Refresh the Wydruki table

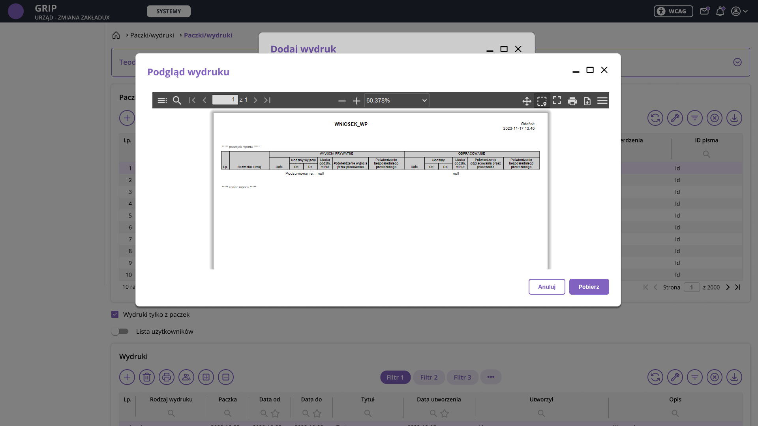pyautogui.click(x=655, y=377)
